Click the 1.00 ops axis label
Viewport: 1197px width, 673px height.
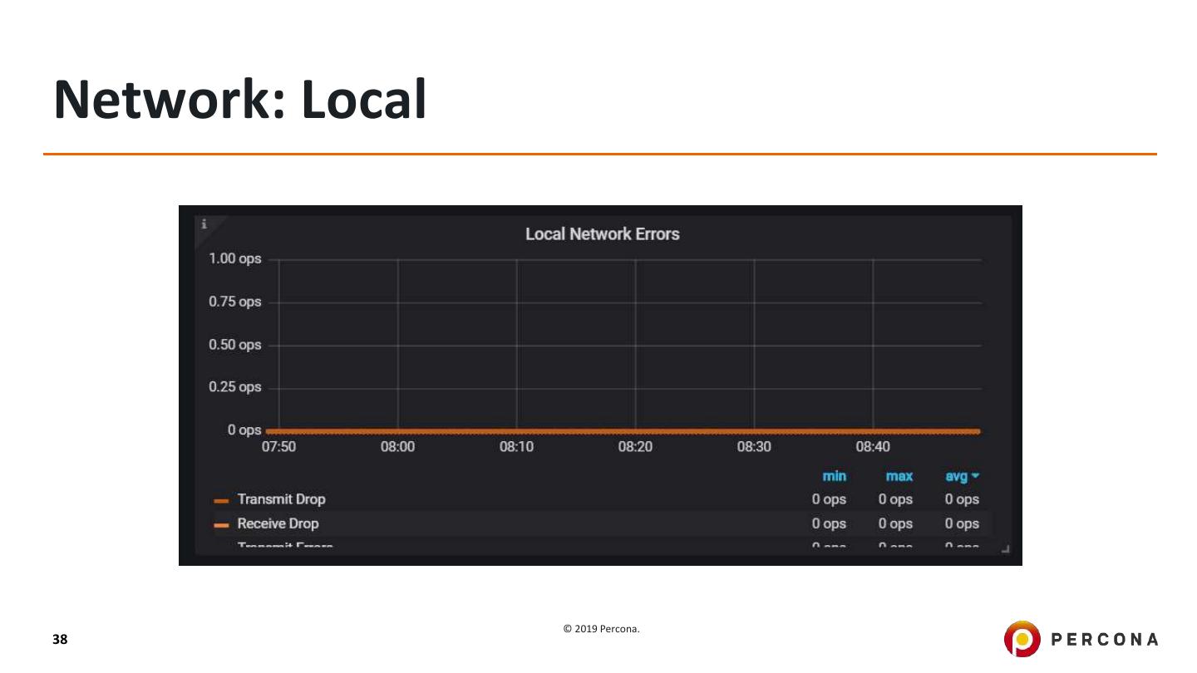click(x=235, y=259)
